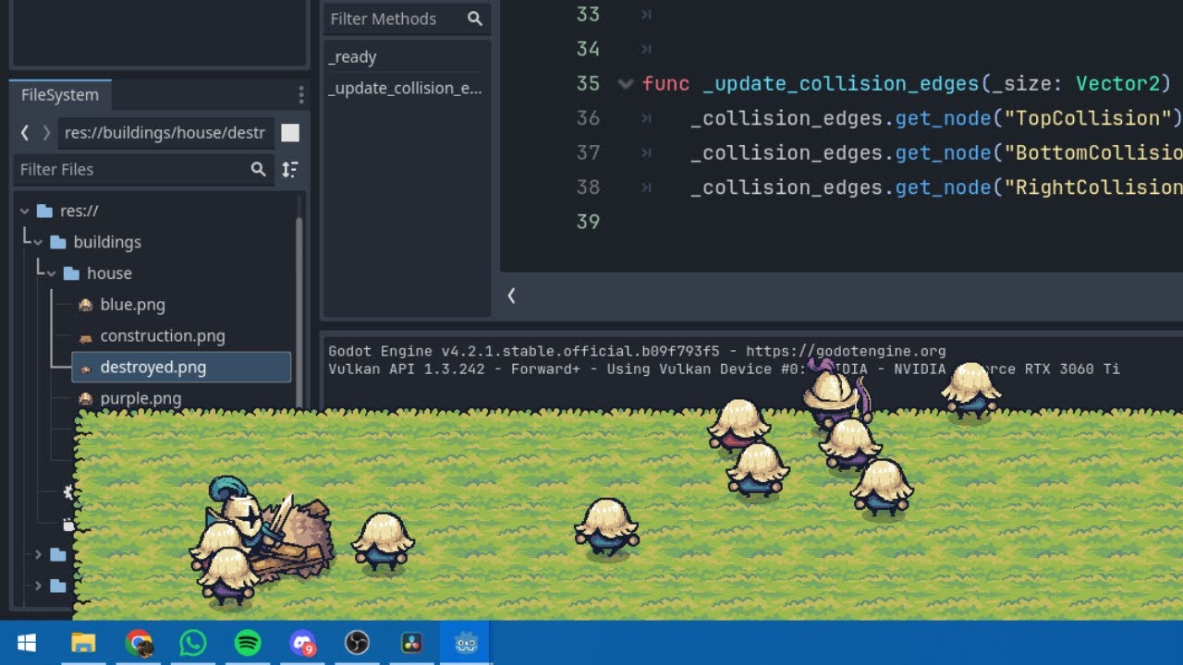This screenshot has width=1183, height=665.
Task: Open DaVinci Resolve from the taskbar
Action: [x=411, y=643]
